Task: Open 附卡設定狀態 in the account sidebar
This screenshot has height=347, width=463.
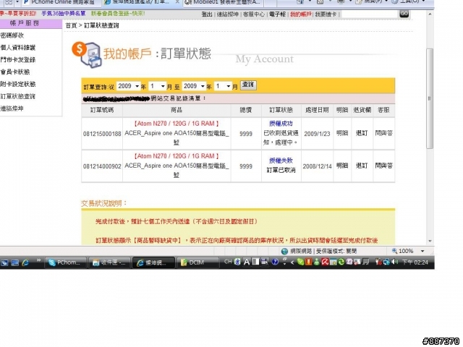Action: (x=17, y=84)
